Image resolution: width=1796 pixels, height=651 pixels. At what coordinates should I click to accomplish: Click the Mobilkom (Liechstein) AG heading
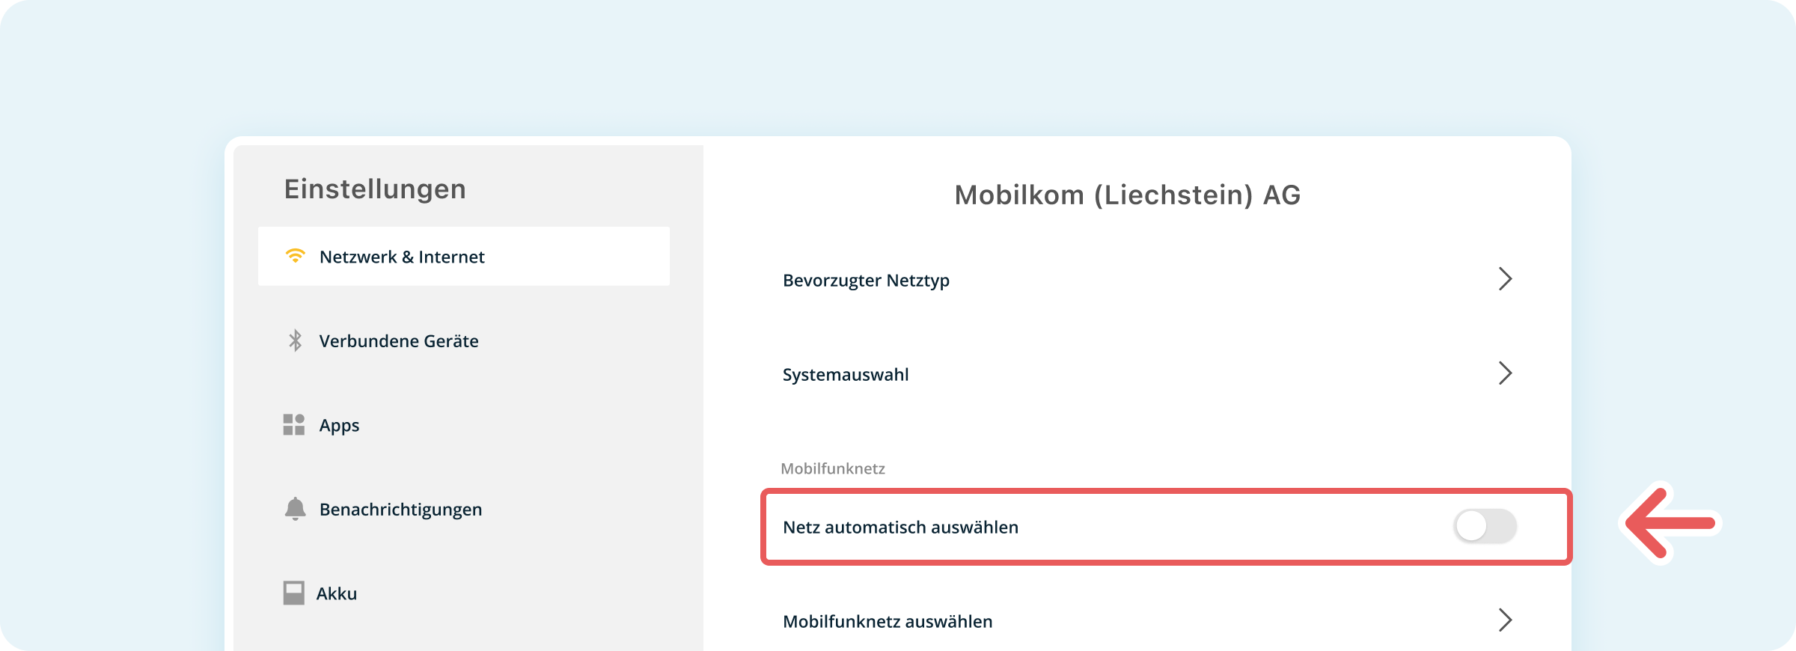[x=1128, y=195]
